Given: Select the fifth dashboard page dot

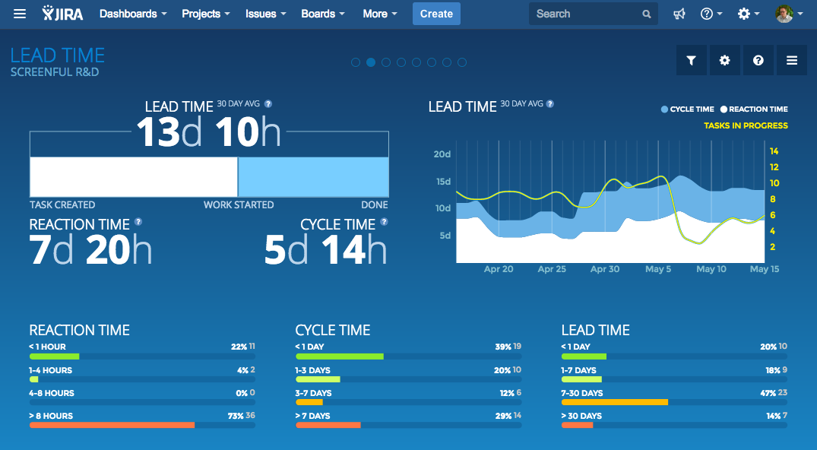Looking at the screenshot, I should click(x=416, y=62).
